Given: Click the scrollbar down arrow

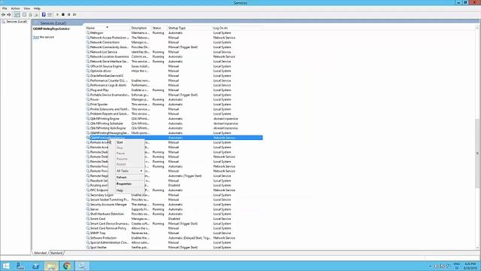Looking at the screenshot, I should (477, 248).
